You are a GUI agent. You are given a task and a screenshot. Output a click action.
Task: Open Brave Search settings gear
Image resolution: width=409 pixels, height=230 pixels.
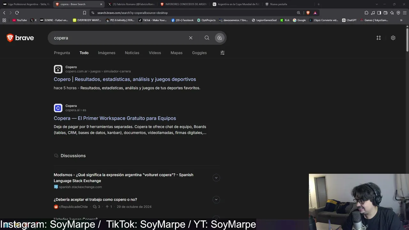click(393, 38)
